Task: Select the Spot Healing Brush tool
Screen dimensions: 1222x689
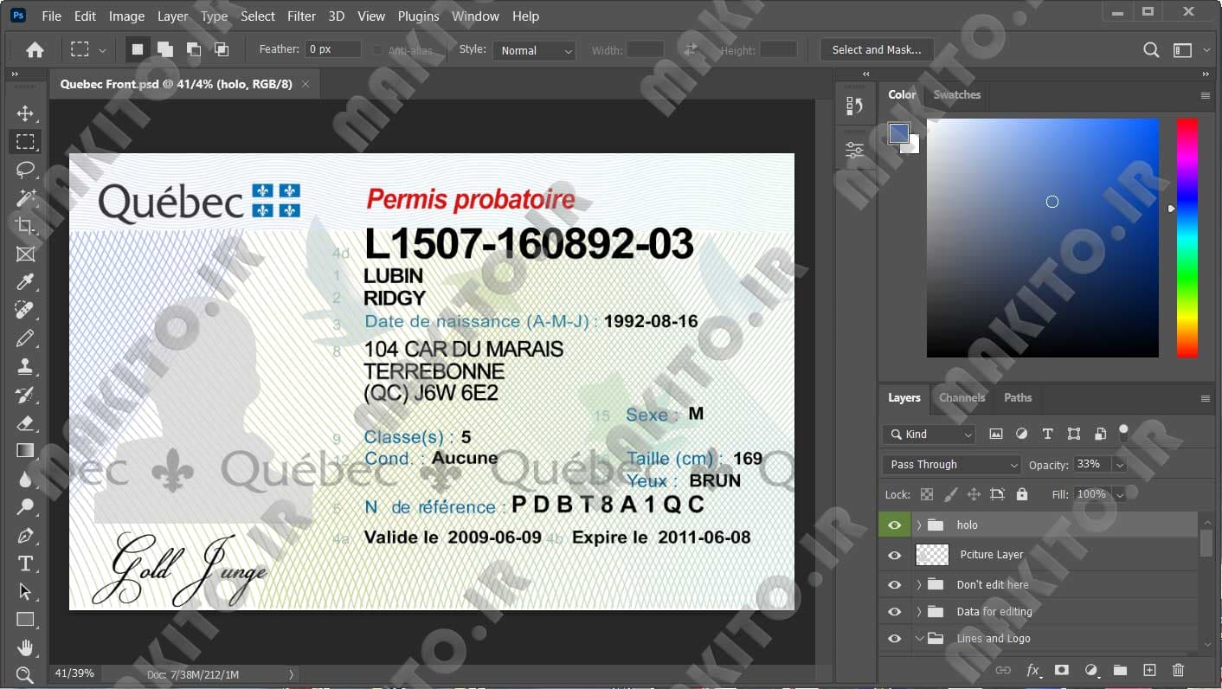Action: 25,310
